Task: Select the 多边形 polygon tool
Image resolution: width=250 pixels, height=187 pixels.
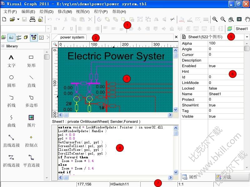Action: 31,101
